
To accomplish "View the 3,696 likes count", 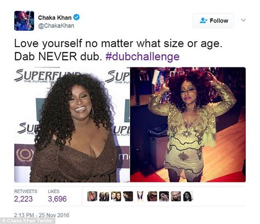I will [57, 199].
